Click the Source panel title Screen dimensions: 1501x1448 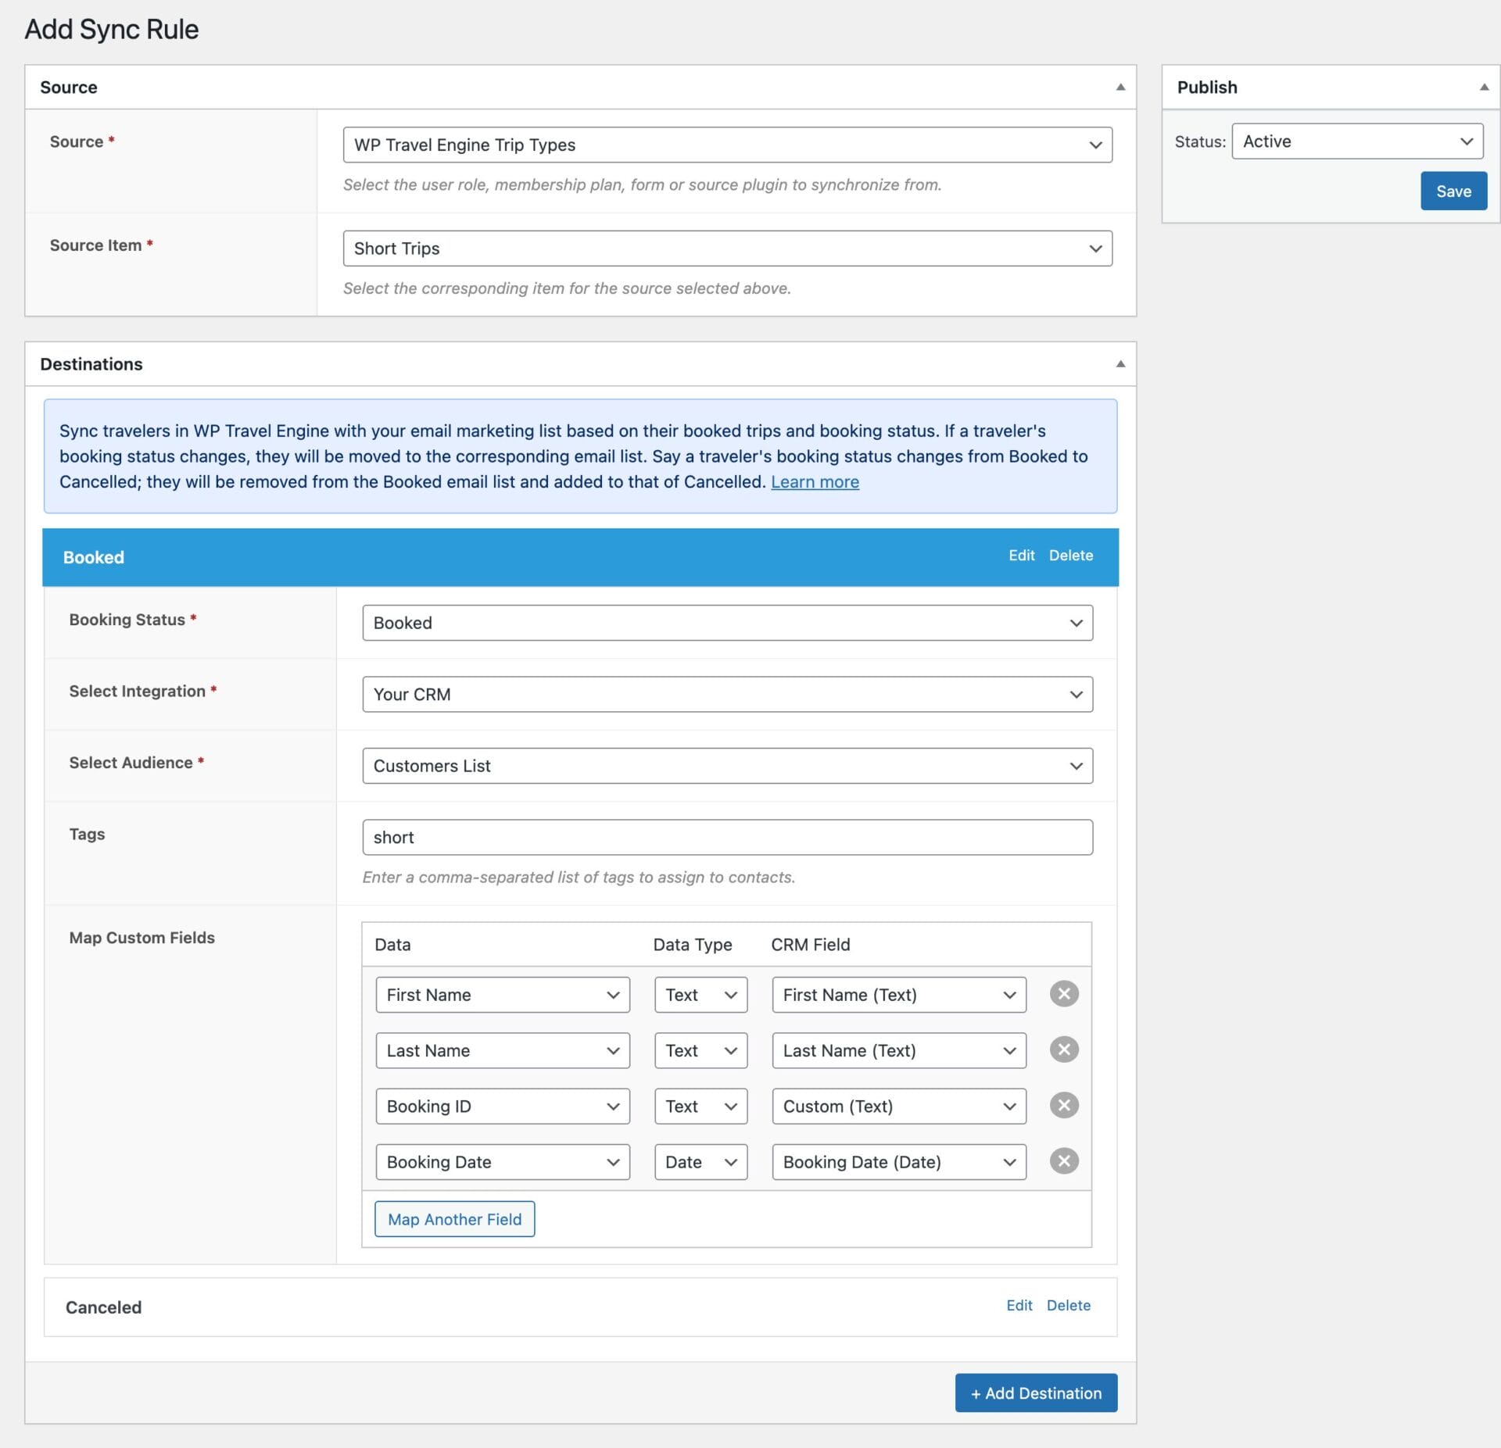point(69,88)
